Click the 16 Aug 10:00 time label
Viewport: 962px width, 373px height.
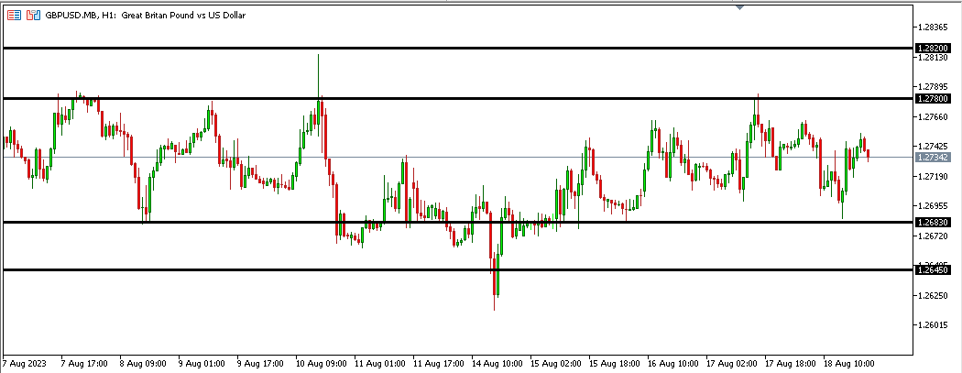673,363
